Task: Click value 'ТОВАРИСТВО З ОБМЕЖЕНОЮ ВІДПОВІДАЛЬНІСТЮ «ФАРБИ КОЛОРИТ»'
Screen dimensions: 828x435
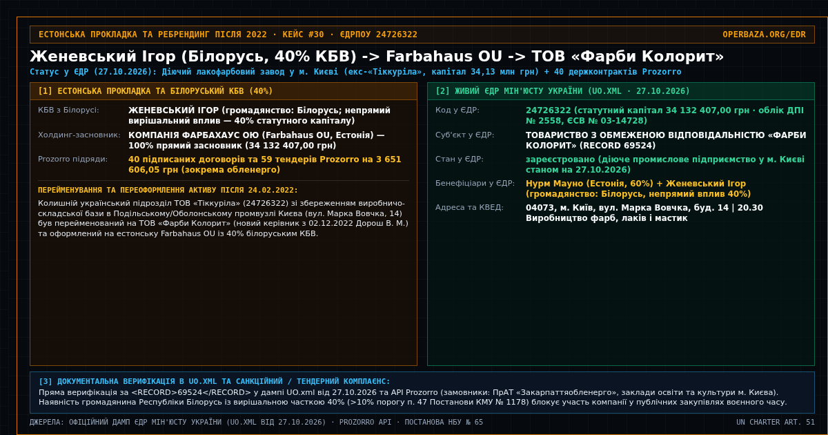Action: (666, 140)
